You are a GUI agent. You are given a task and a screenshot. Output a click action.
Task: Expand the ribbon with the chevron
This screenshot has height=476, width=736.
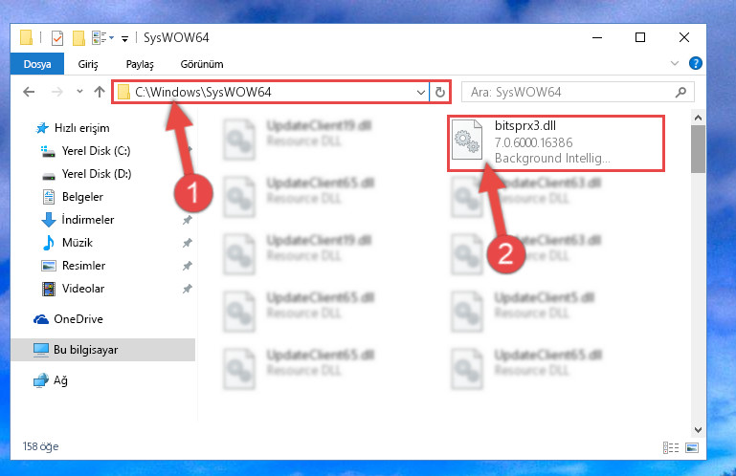[x=675, y=63]
